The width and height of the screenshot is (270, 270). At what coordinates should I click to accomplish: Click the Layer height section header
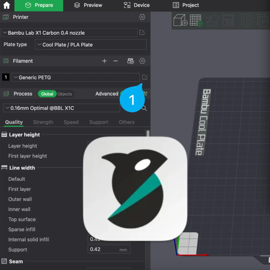pos(24,135)
